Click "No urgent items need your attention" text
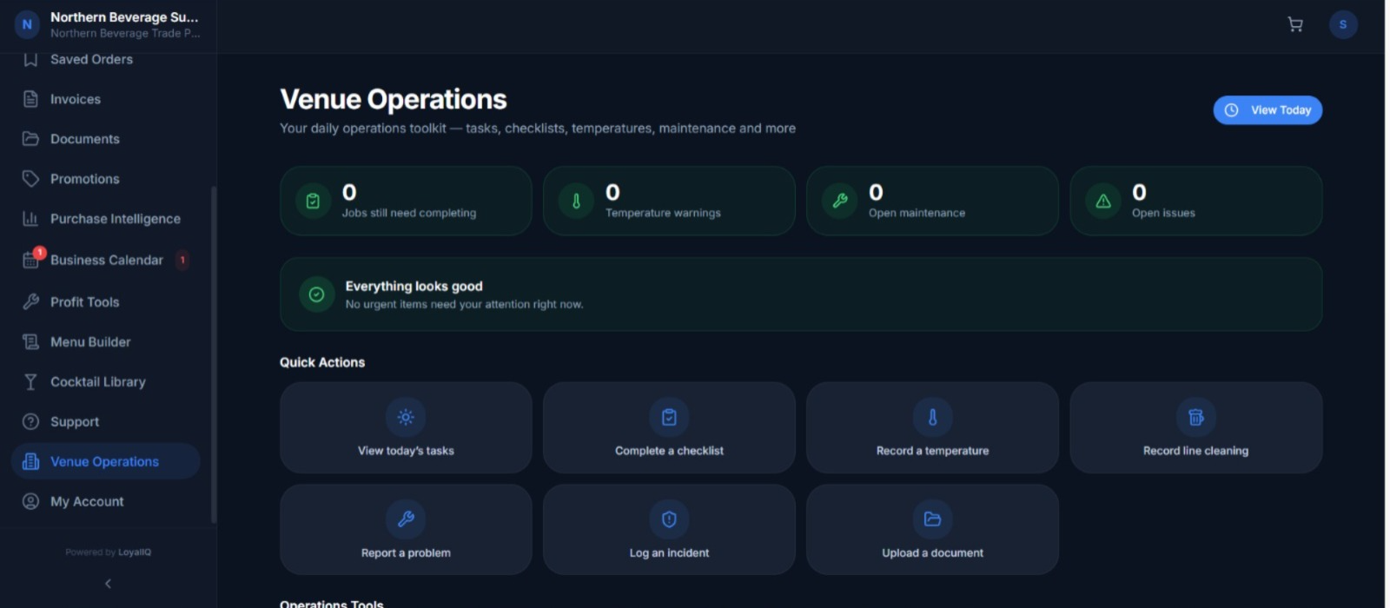Screen dimensions: 1390x608 464,304
